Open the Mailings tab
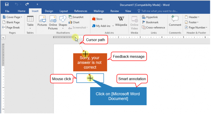The image size is (211, 114). pos(99,11)
